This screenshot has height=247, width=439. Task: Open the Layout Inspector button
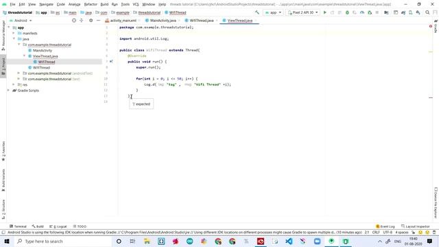416,226
